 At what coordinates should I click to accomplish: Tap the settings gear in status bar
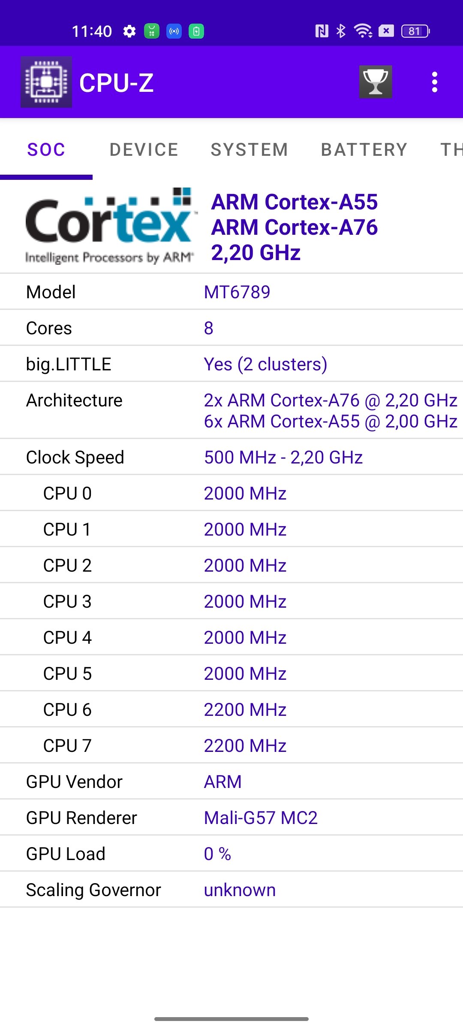[x=129, y=31]
